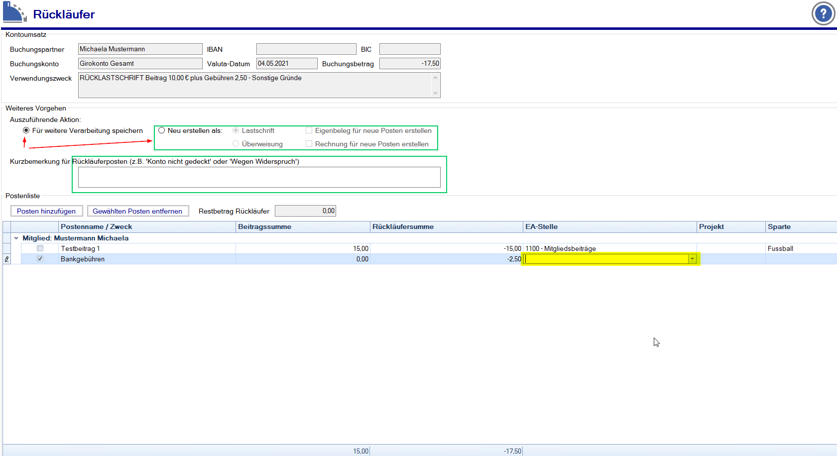Select the Valuta-Datum field
The height and width of the screenshot is (456, 837).
(x=286, y=64)
